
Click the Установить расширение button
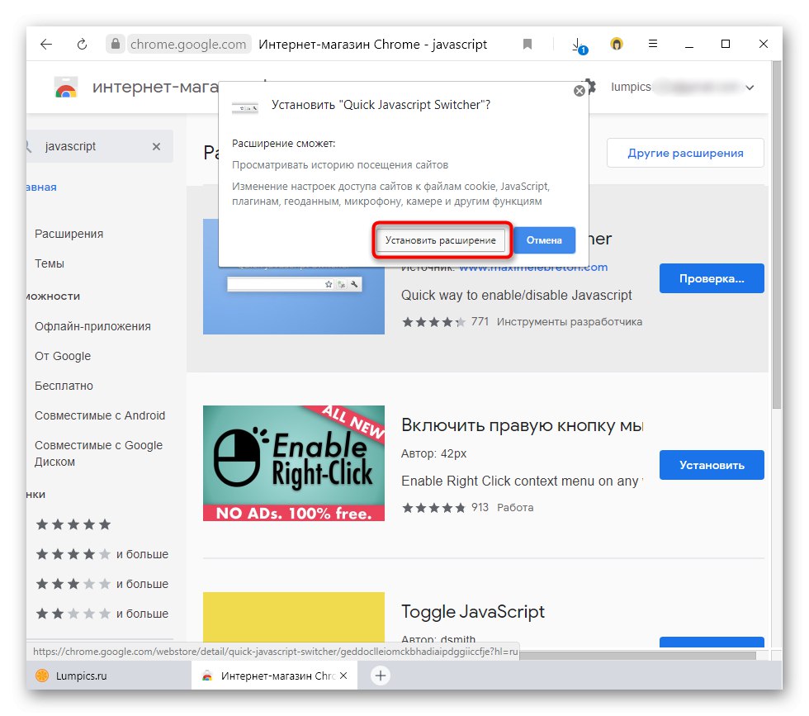point(441,240)
